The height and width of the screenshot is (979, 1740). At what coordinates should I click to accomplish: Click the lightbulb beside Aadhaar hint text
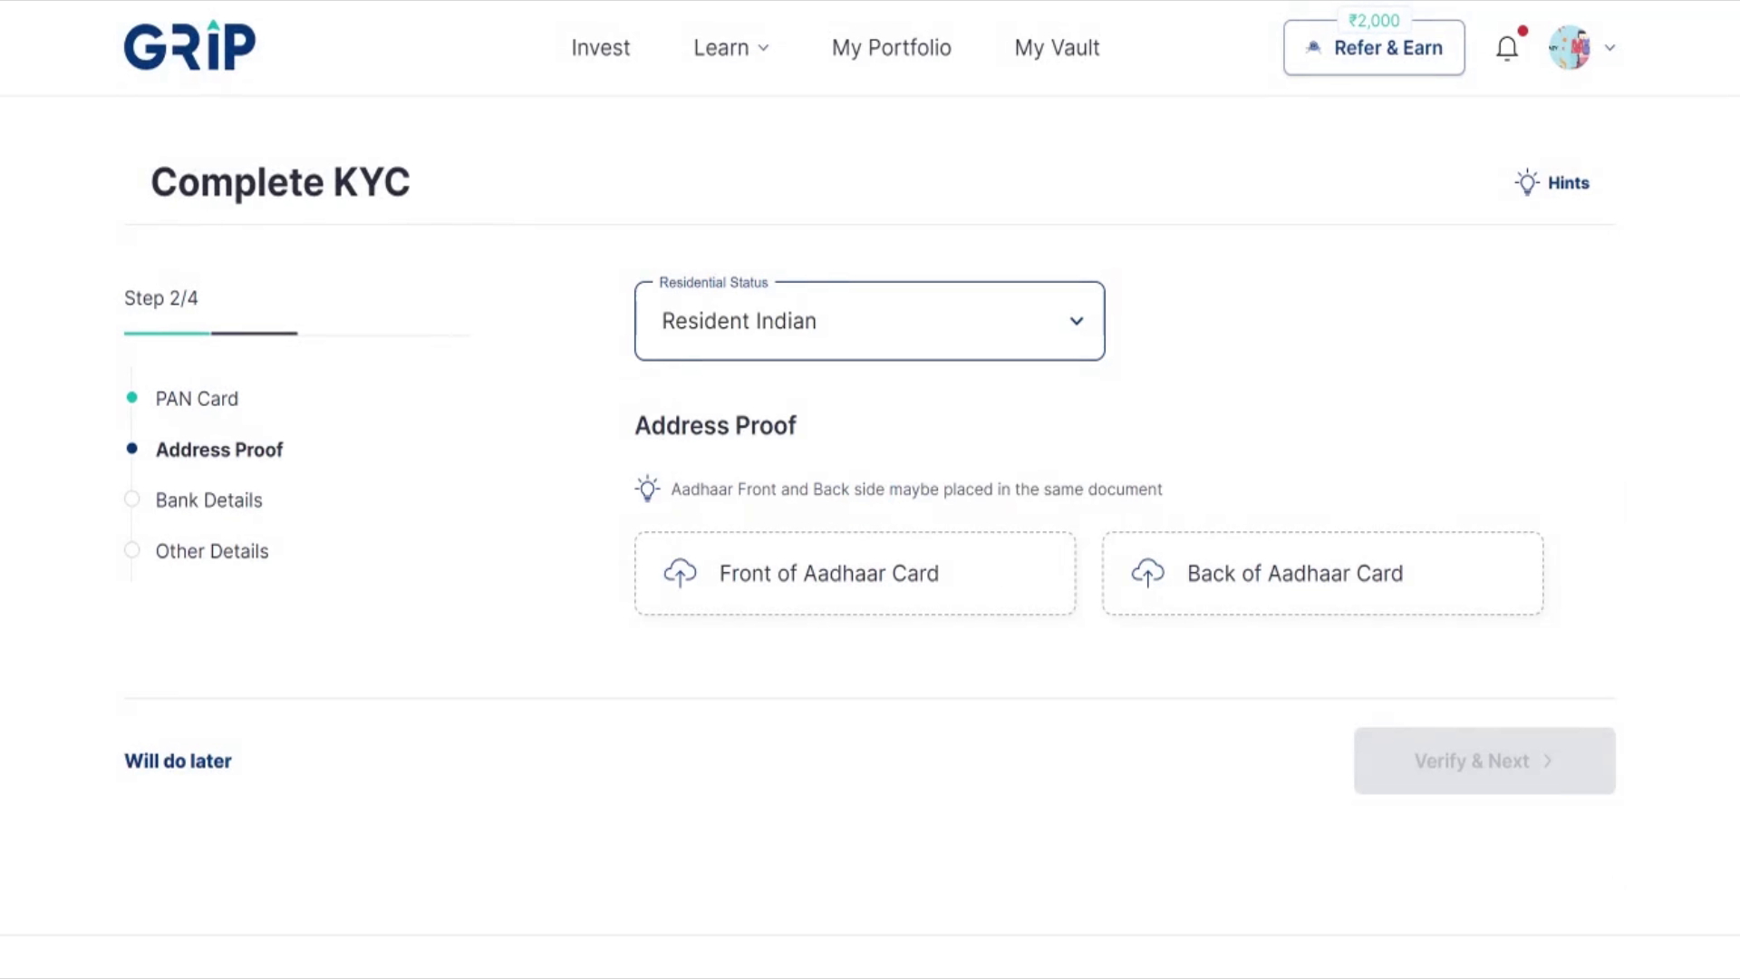tap(647, 489)
